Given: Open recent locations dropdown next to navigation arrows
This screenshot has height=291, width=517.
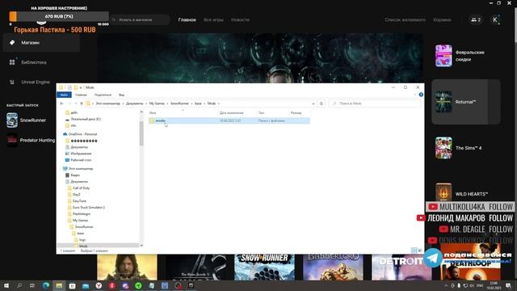Looking at the screenshot, I should point(76,103).
